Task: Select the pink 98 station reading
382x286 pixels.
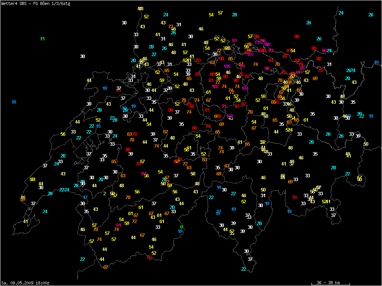Action: pyautogui.click(x=267, y=69)
